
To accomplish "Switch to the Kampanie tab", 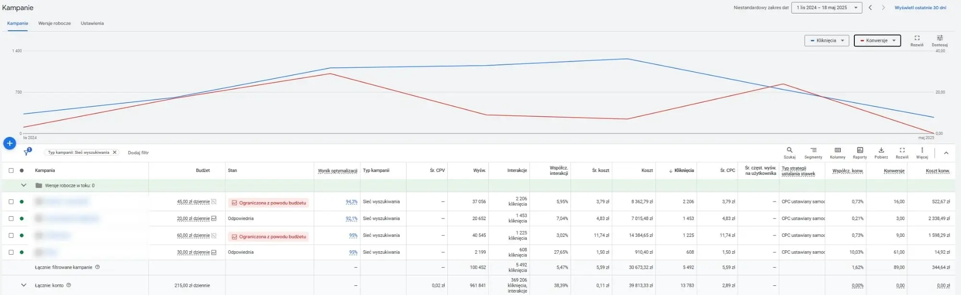I will [17, 23].
